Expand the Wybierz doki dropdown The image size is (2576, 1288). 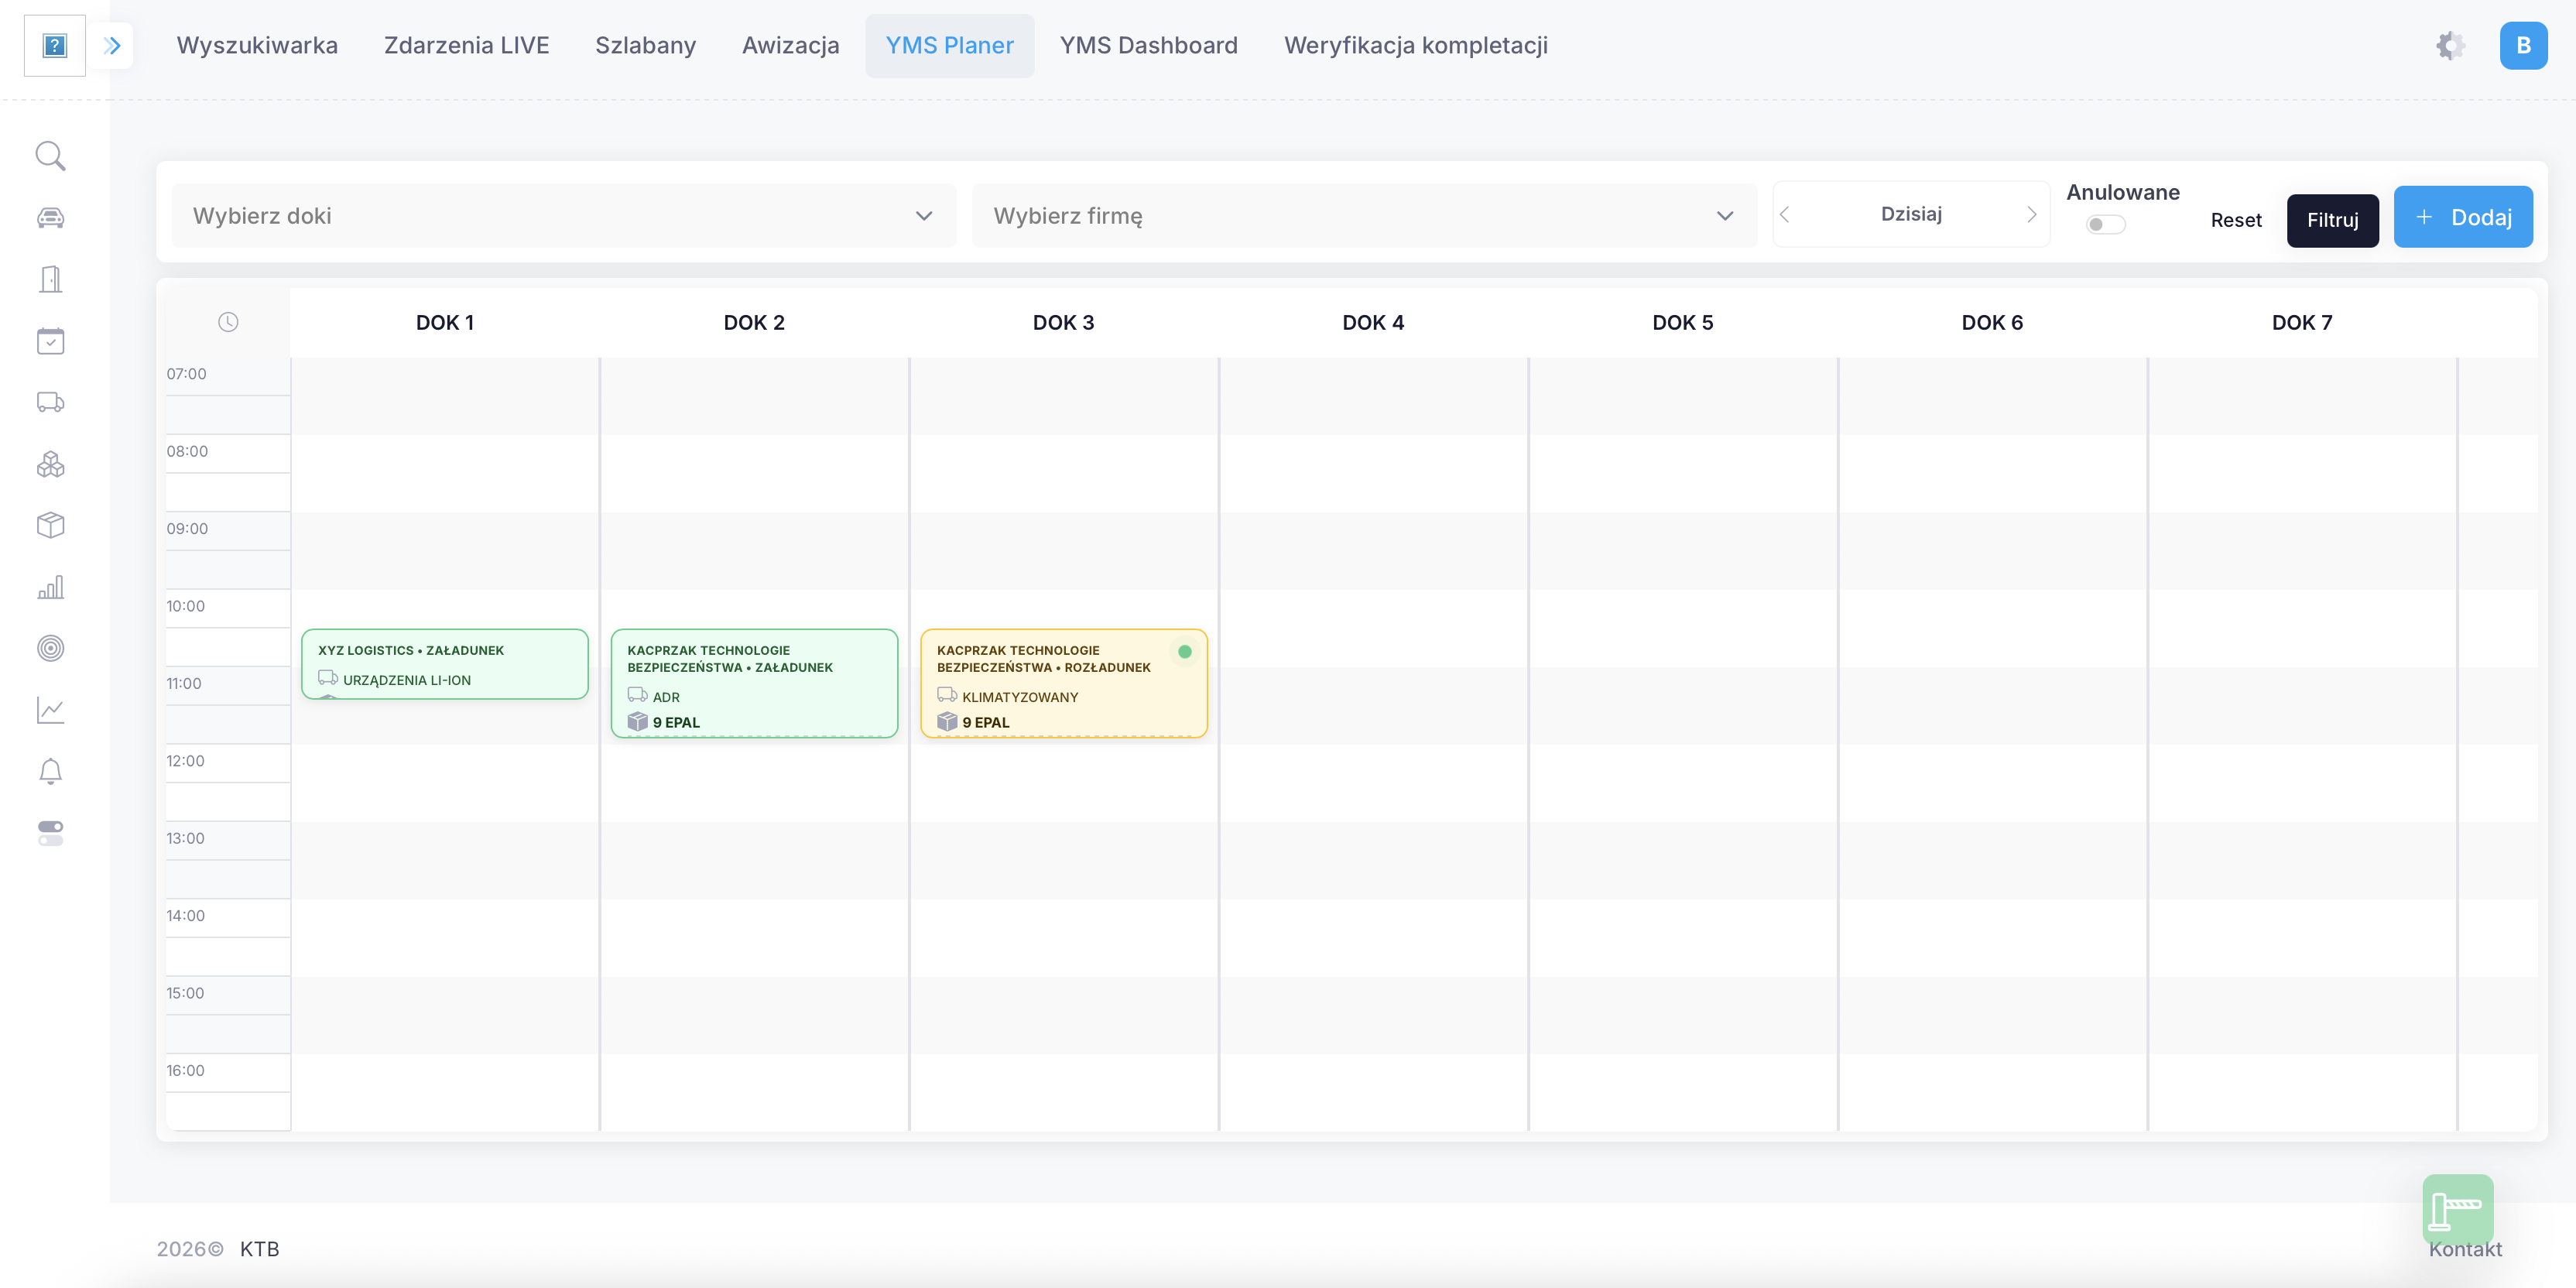pyautogui.click(x=564, y=215)
